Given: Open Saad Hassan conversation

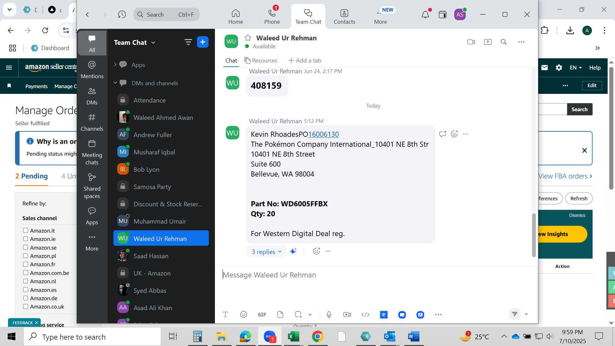Looking at the screenshot, I should point(161,256).
